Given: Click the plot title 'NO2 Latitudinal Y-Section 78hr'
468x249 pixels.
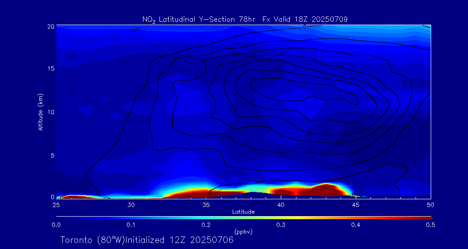Looking at the screenshot, I should [x=199, y=19].
